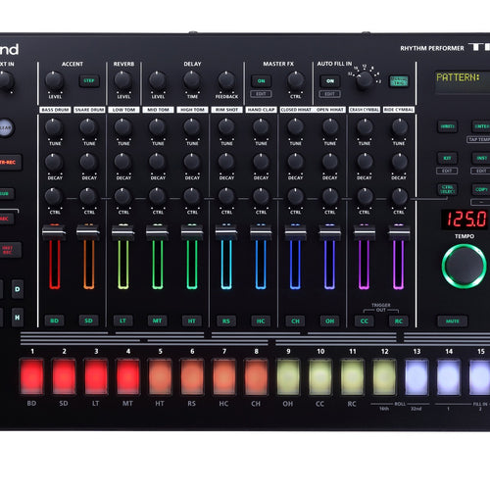Select the RS rim shot instrument button

[226, 320]
